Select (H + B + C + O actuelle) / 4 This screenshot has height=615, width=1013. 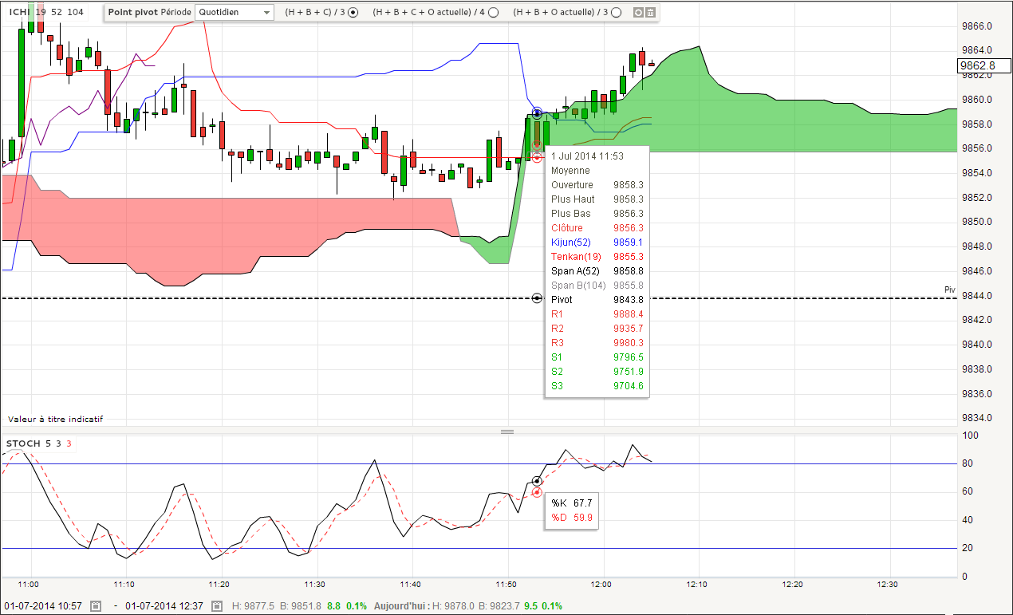point(493,13)
